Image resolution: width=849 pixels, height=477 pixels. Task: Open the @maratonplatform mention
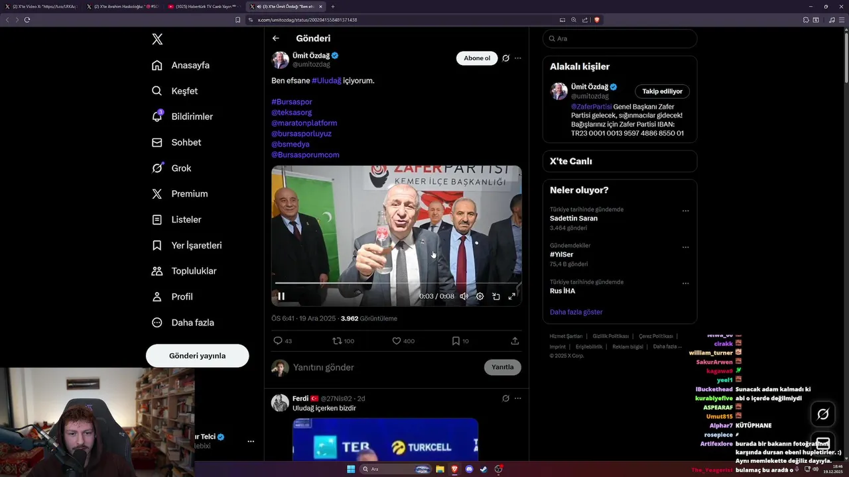pyautogui.click(x=304, y=123)
